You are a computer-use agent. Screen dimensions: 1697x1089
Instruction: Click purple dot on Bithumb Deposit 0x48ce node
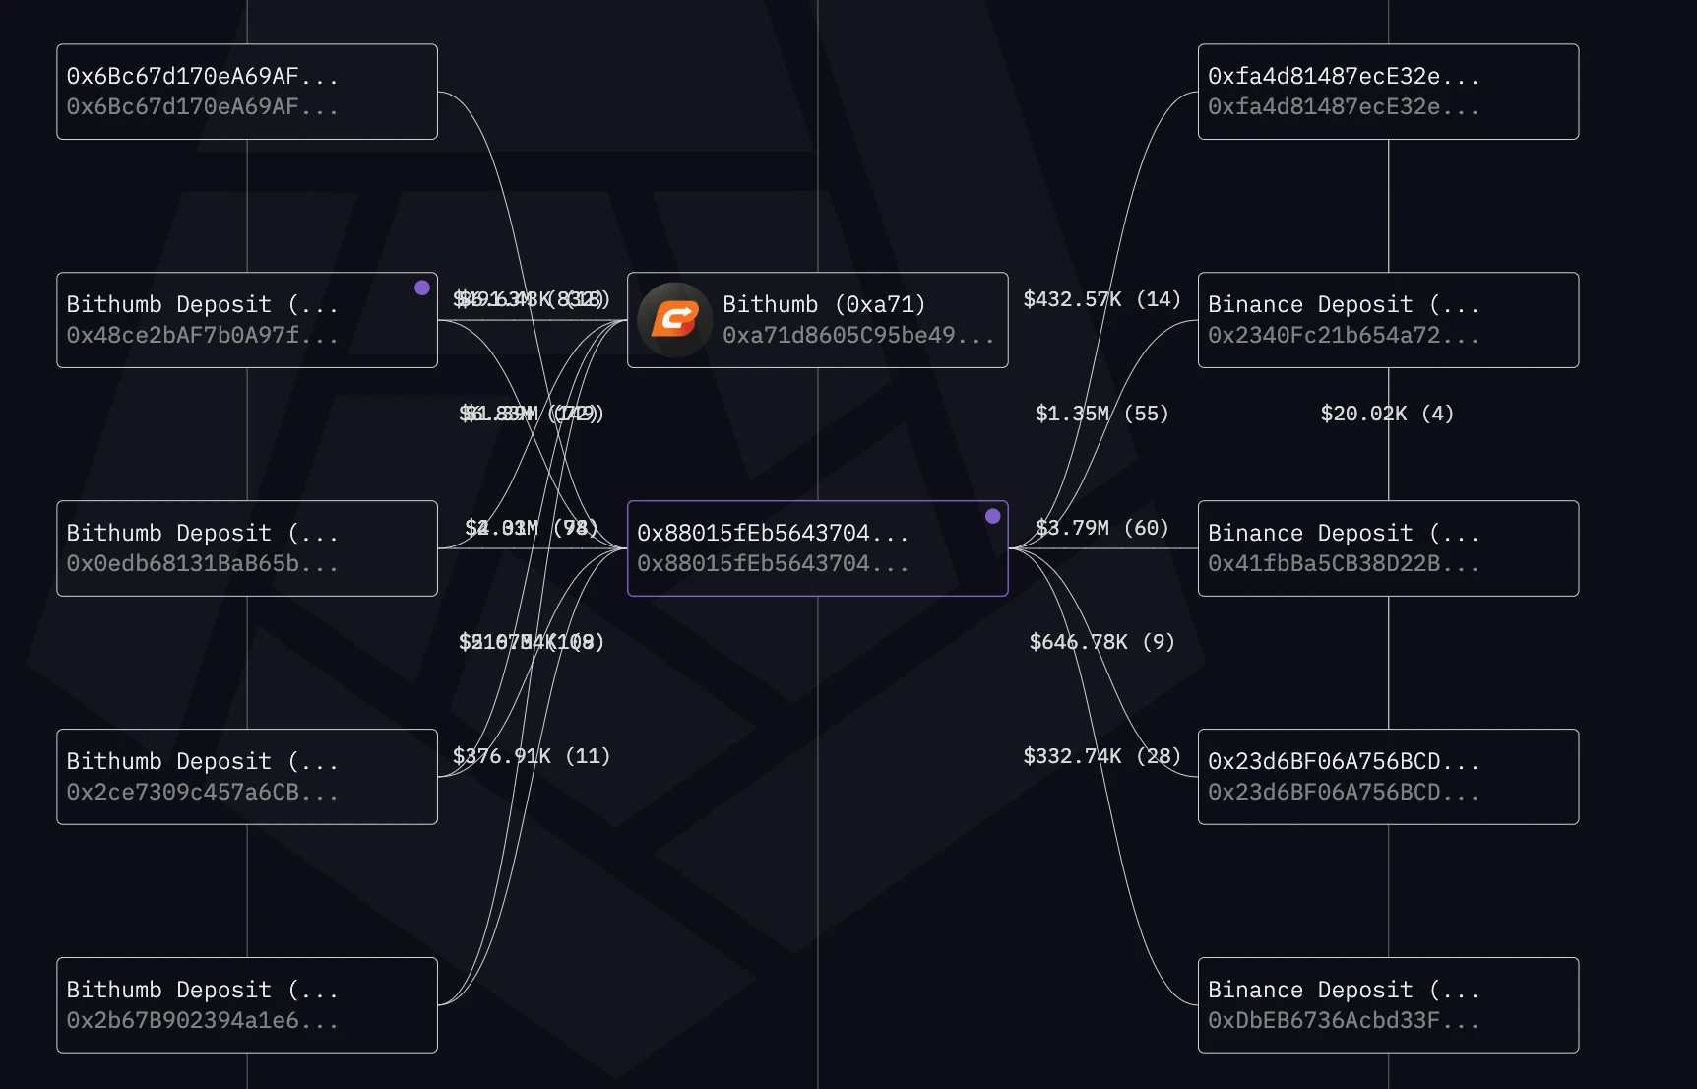click(422, 288)
